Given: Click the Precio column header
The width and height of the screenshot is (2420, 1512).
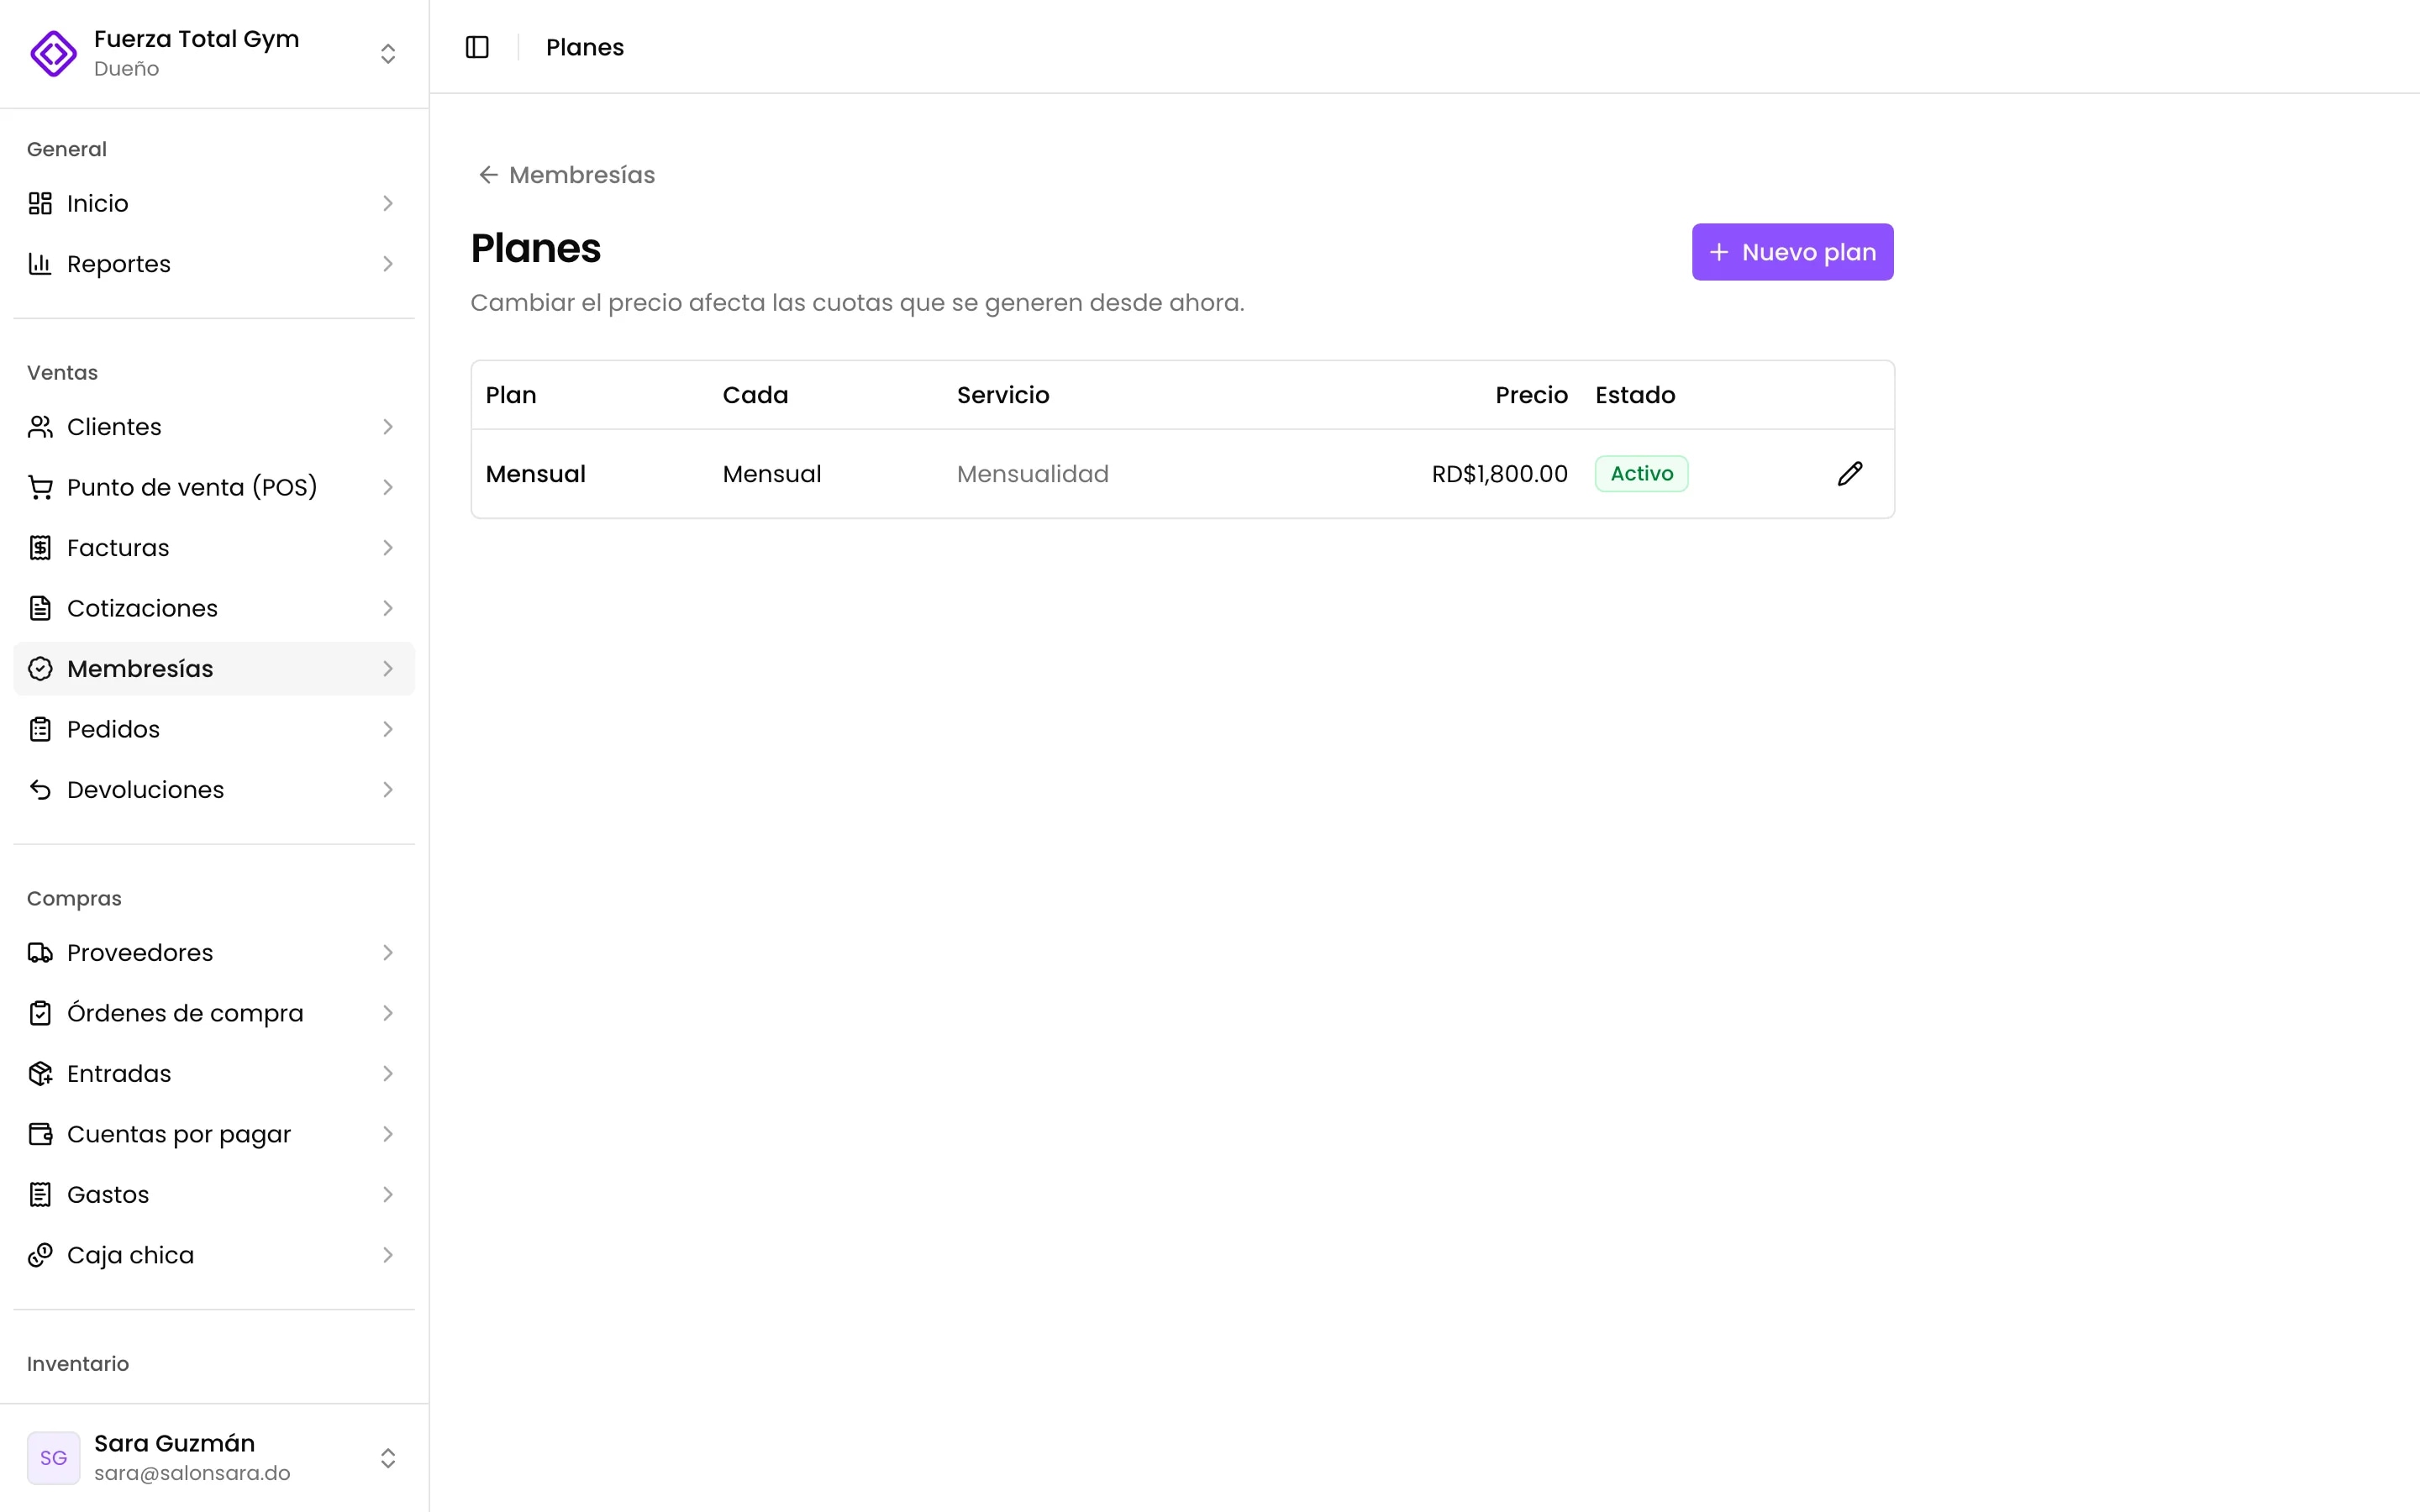Looking at the screenshot, I should pos(1531,395).
